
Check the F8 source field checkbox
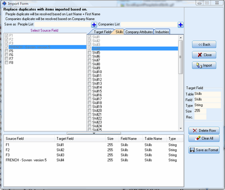[6, 63]
